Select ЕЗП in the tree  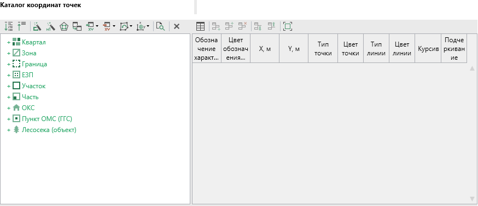click(x=27, y=75)
